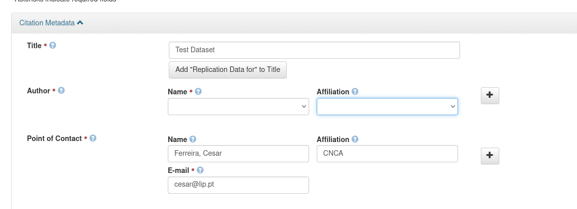
Task: Show help for Author Affiliation field
Action: tap(355, 92)
